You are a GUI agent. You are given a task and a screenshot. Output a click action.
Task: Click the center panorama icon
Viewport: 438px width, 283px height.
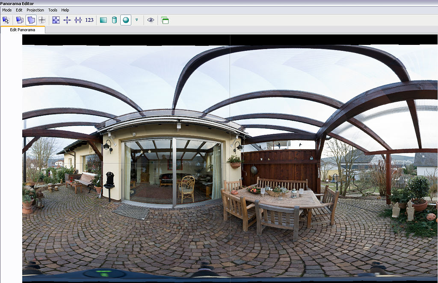67,20
